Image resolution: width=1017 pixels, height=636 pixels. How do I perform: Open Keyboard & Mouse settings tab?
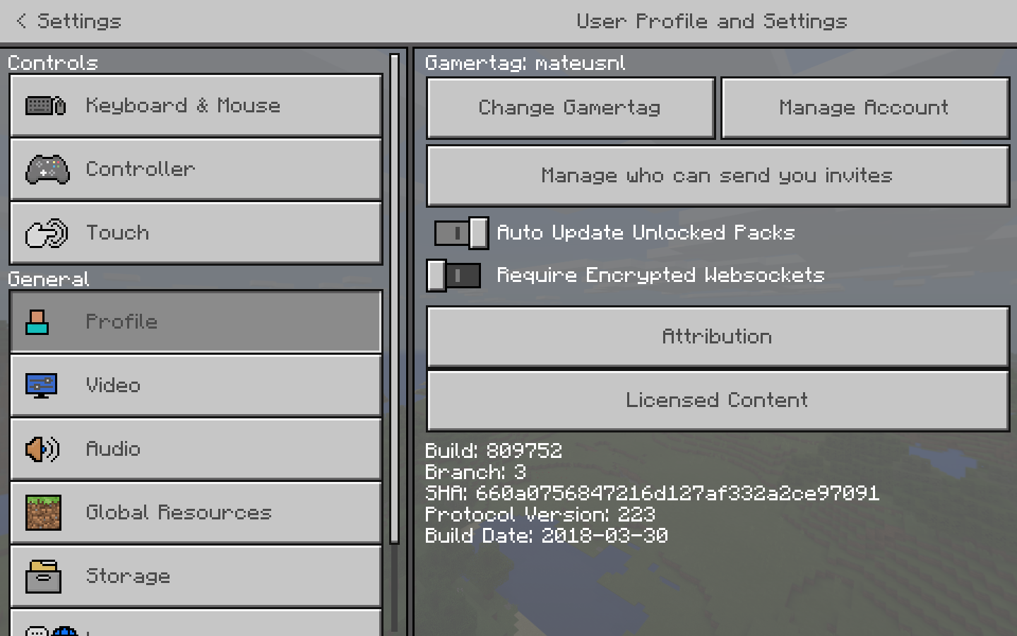(196, 106)
